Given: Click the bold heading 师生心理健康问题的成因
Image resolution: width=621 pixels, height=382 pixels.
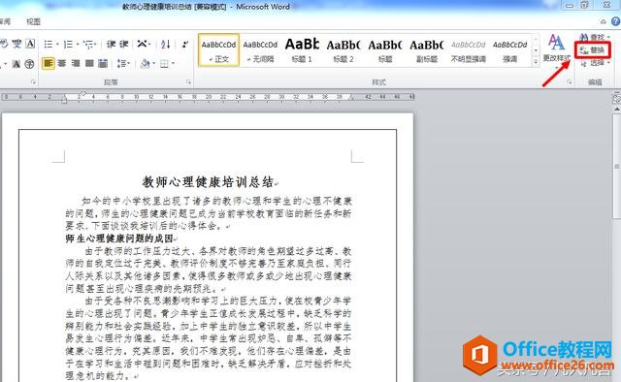Looking at the screenshot, I should 119,239.
